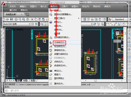Choose 多线样式(M)... menu entry
131x97 pixels.
tap(65, 66)
